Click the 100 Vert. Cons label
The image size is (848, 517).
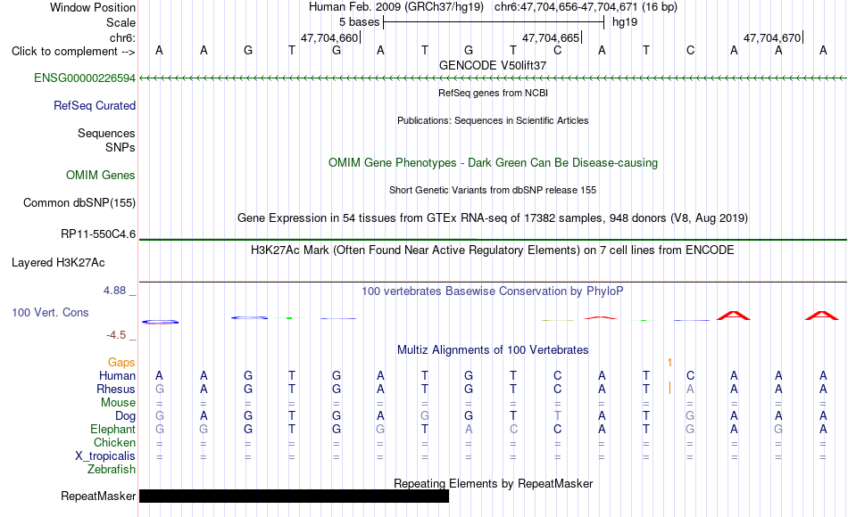50,312
